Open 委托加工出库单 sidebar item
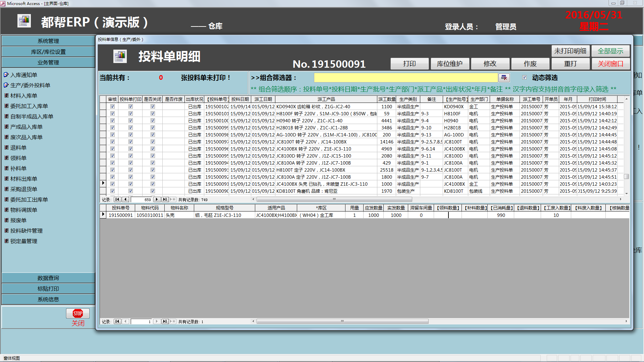 pos(29,199)
